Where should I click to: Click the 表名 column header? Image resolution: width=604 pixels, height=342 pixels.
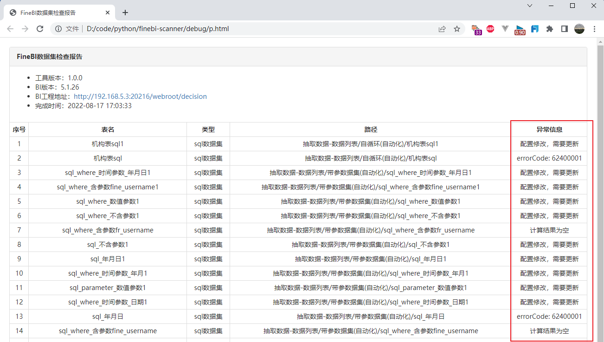point(108,129)
